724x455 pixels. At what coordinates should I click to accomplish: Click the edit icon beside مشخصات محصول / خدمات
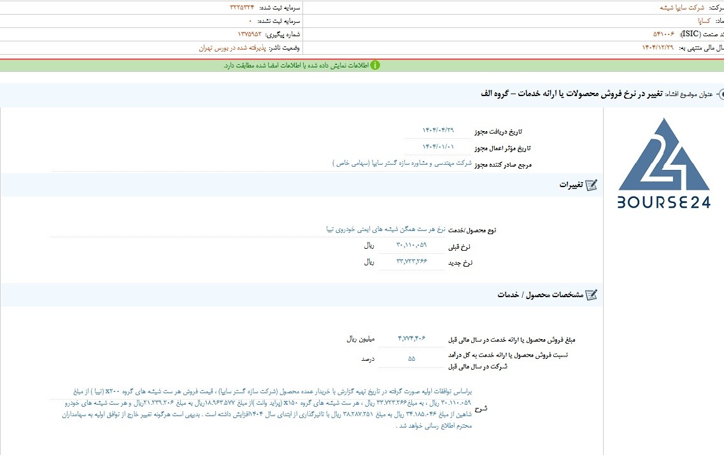(x=591, y=295)
